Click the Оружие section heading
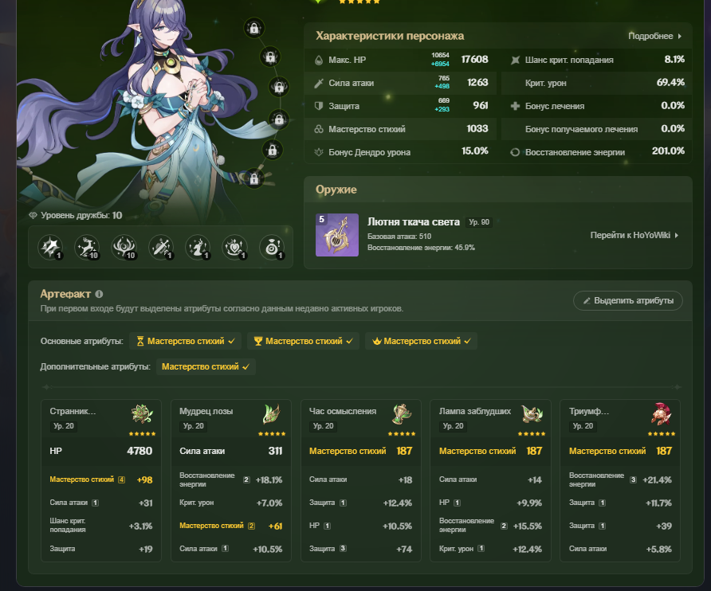The width and height of the screenshot is (711, 591). click(336, 190)
